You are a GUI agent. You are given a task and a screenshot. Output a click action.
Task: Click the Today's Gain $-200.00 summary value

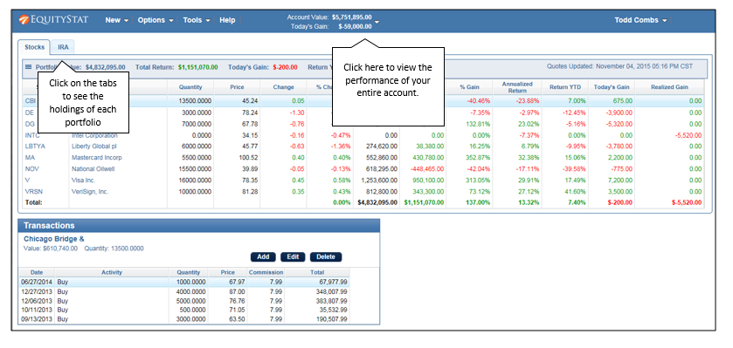tap(285, 67)
